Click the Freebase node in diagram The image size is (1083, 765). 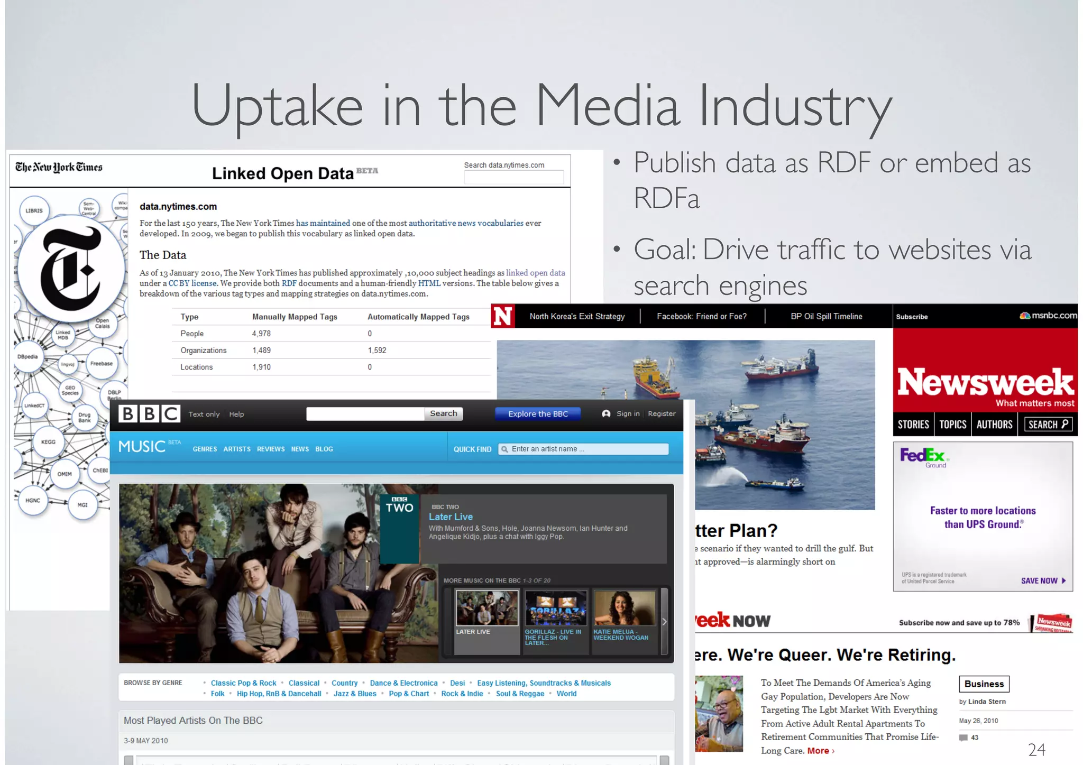pos(101,363)
